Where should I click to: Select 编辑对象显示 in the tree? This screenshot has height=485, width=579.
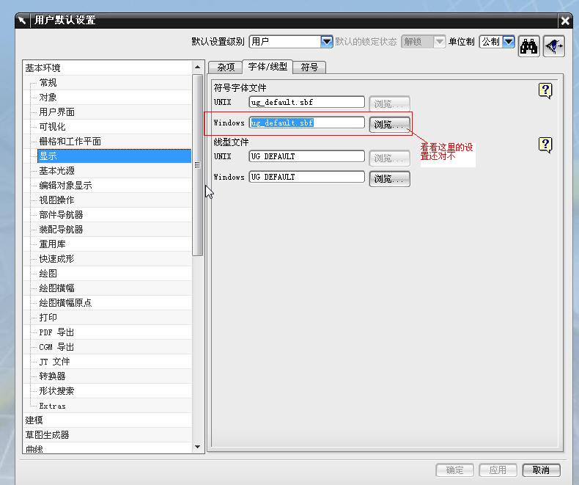(66, 185)
